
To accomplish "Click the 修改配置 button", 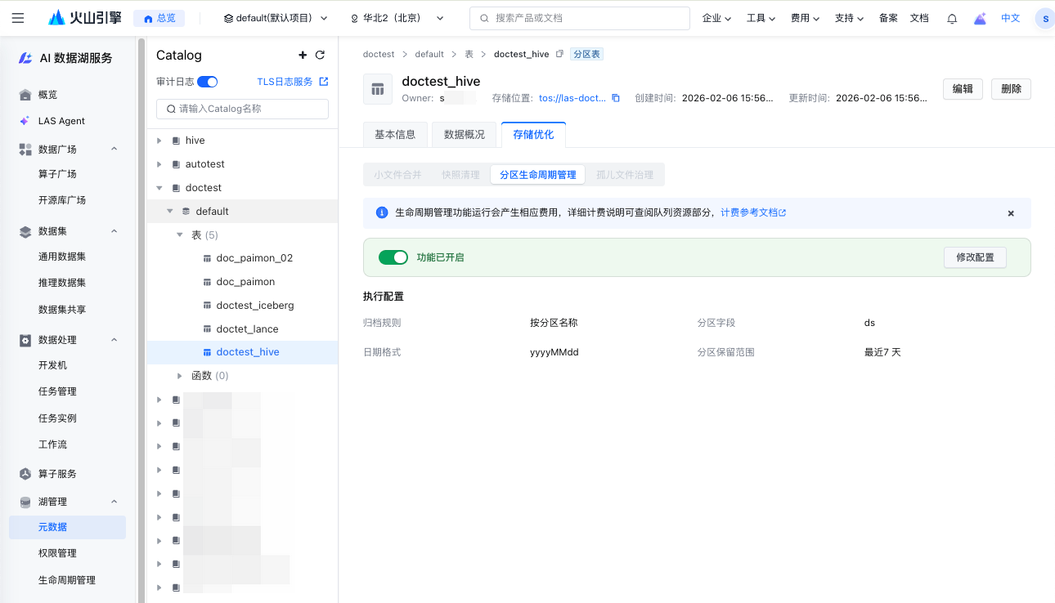I will click(x=975, y=257).
